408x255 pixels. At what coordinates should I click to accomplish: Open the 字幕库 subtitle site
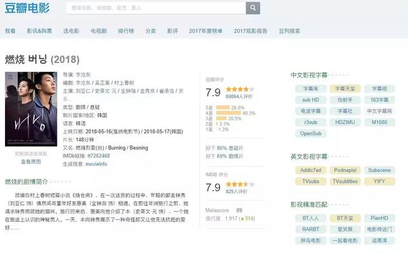[310, 89]
